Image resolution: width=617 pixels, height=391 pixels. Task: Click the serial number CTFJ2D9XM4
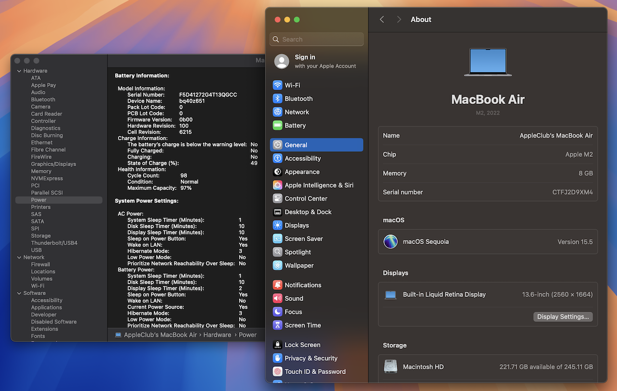point(573,192)
